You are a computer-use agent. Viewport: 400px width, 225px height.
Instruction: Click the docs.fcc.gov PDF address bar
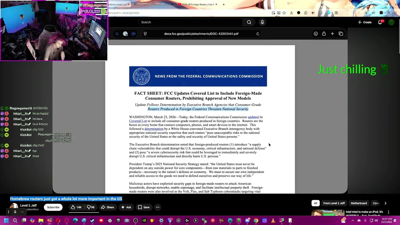(x=201, y=34)
